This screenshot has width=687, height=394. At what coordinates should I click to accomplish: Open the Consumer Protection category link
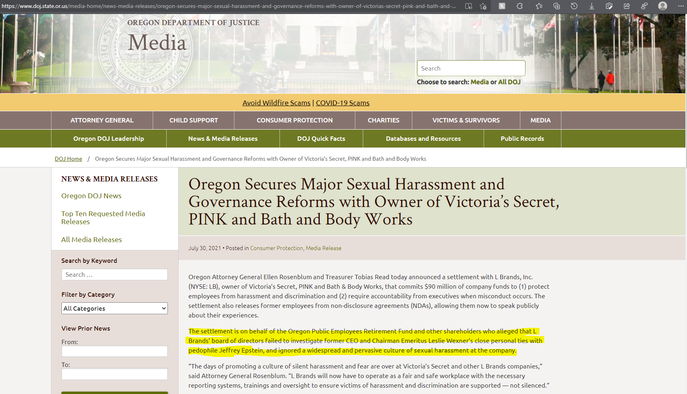tap(276, 248)
